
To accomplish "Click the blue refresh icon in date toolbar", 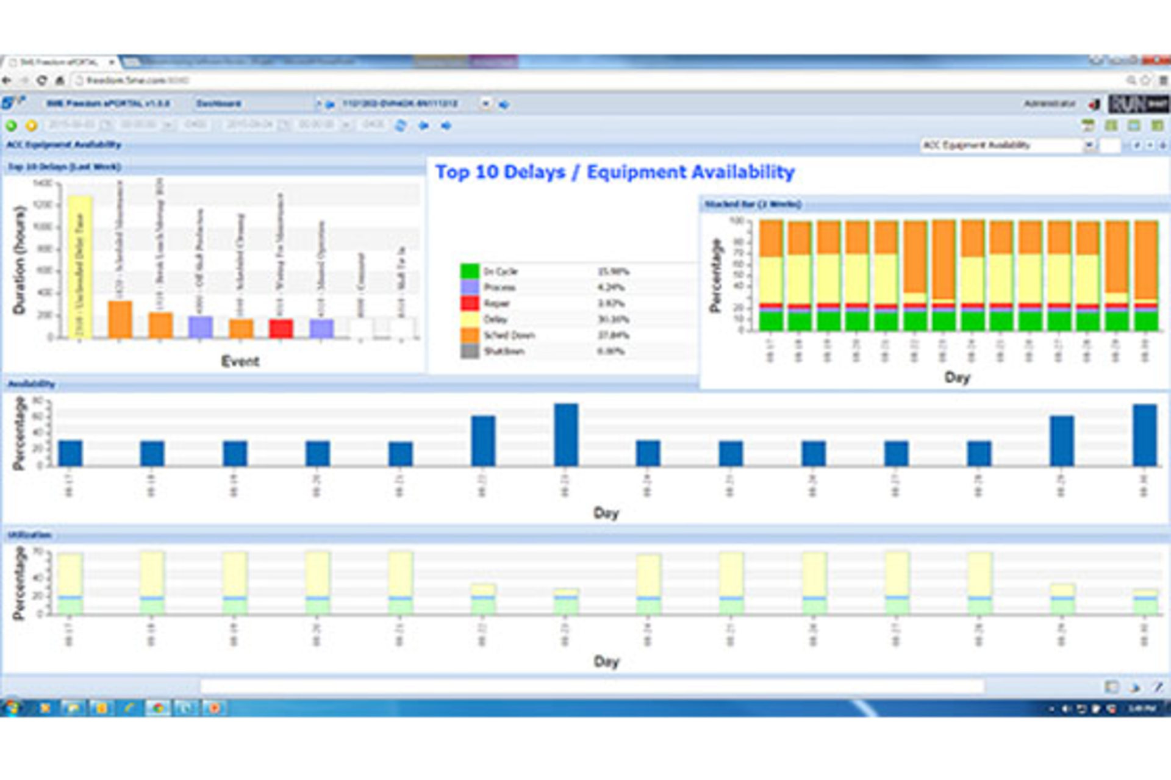I will click(401, 126).
